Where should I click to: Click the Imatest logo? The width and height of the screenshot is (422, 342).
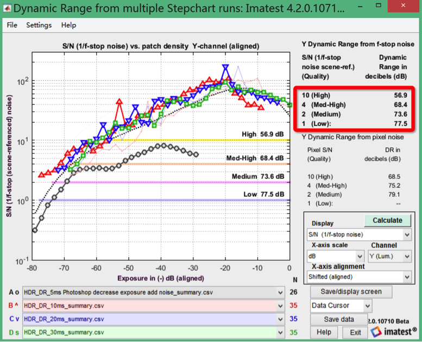click(x=392, y=331)
